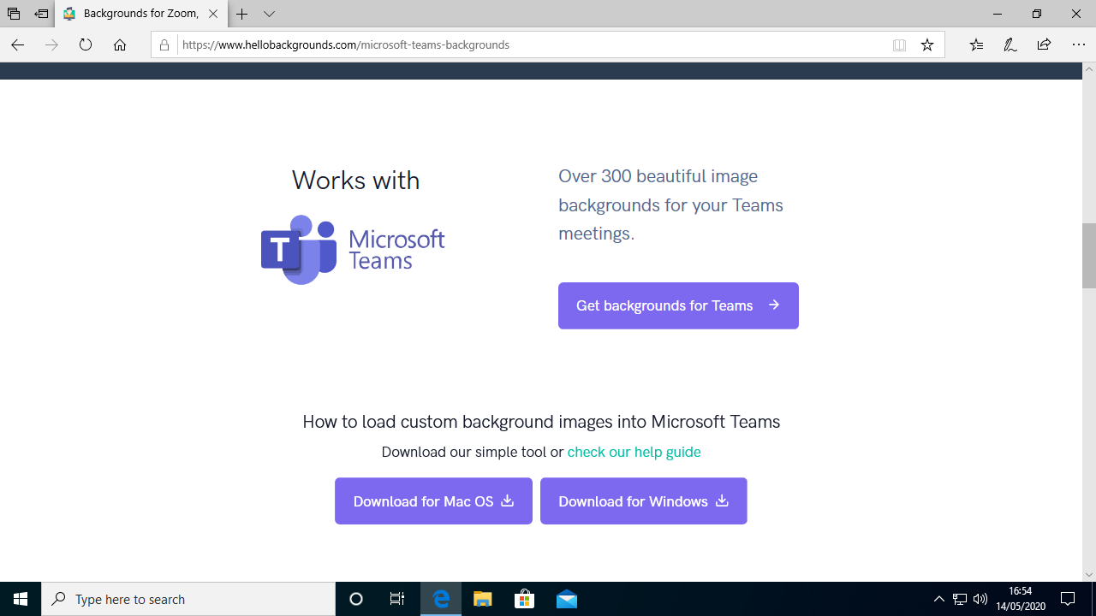Click Download for Mac OS button
This screenshot has height=616, width=1096.
click(x=433, y=501)
